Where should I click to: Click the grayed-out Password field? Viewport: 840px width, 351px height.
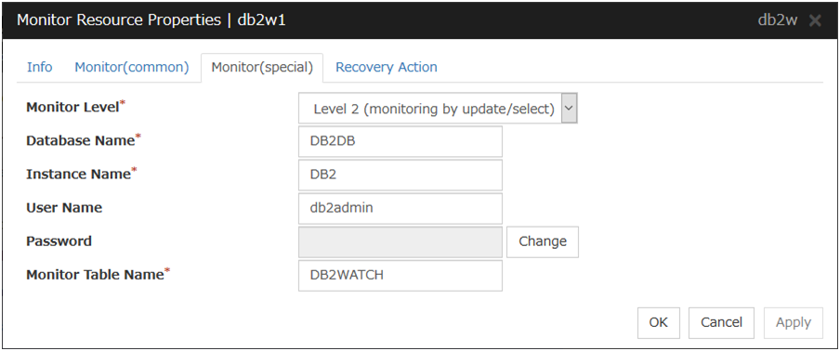click(400, 241)
